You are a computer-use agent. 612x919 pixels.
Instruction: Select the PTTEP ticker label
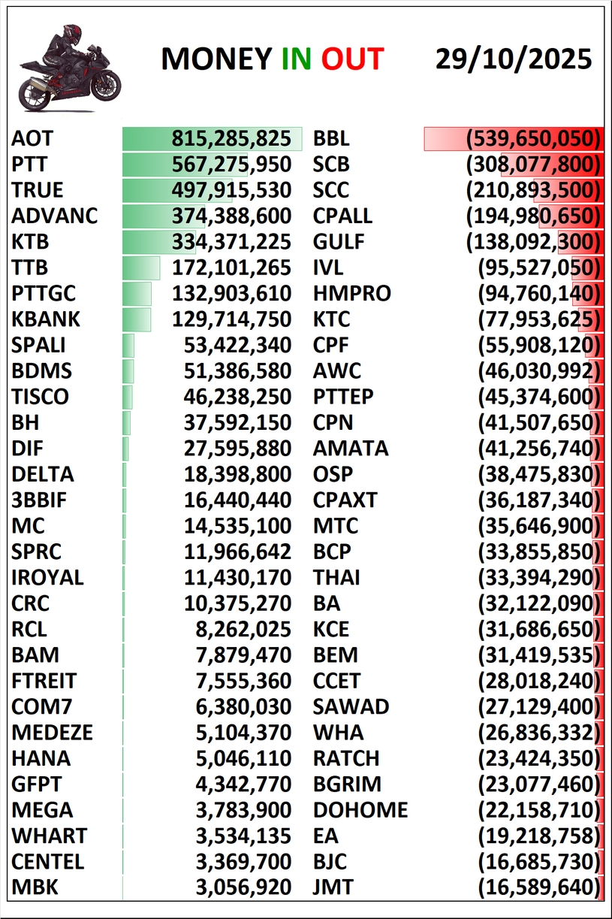[x=343, y=397]
